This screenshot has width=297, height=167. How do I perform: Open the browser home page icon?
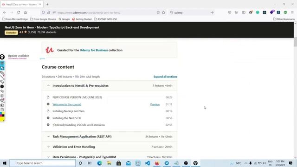pos(26,13)
